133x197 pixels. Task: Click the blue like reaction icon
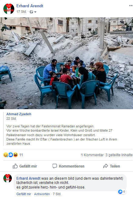coord(11,155)
